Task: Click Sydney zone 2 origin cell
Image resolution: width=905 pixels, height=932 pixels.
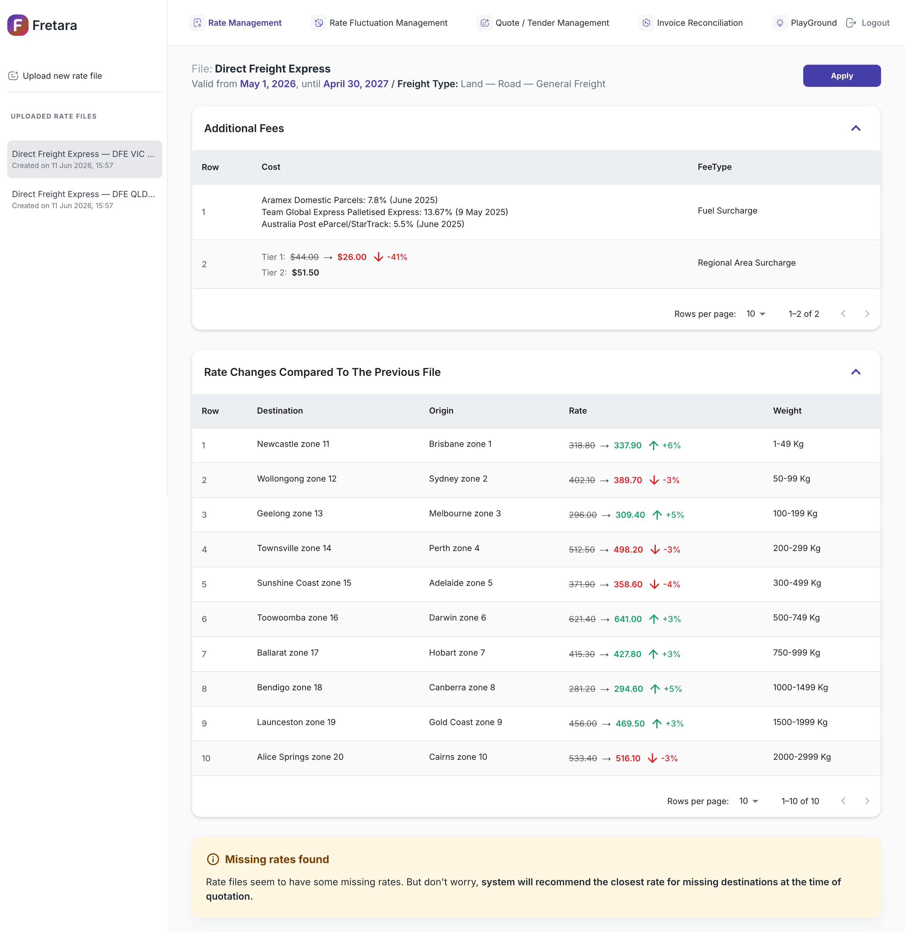Action: coord(458,479)
